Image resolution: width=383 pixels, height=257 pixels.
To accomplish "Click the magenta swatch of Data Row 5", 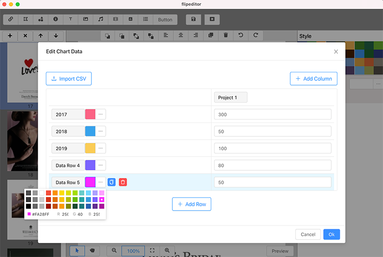I will [90, 182].
